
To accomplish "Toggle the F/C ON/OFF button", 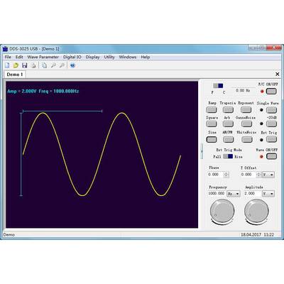I will pyautogui.click(x=271, y=92).
